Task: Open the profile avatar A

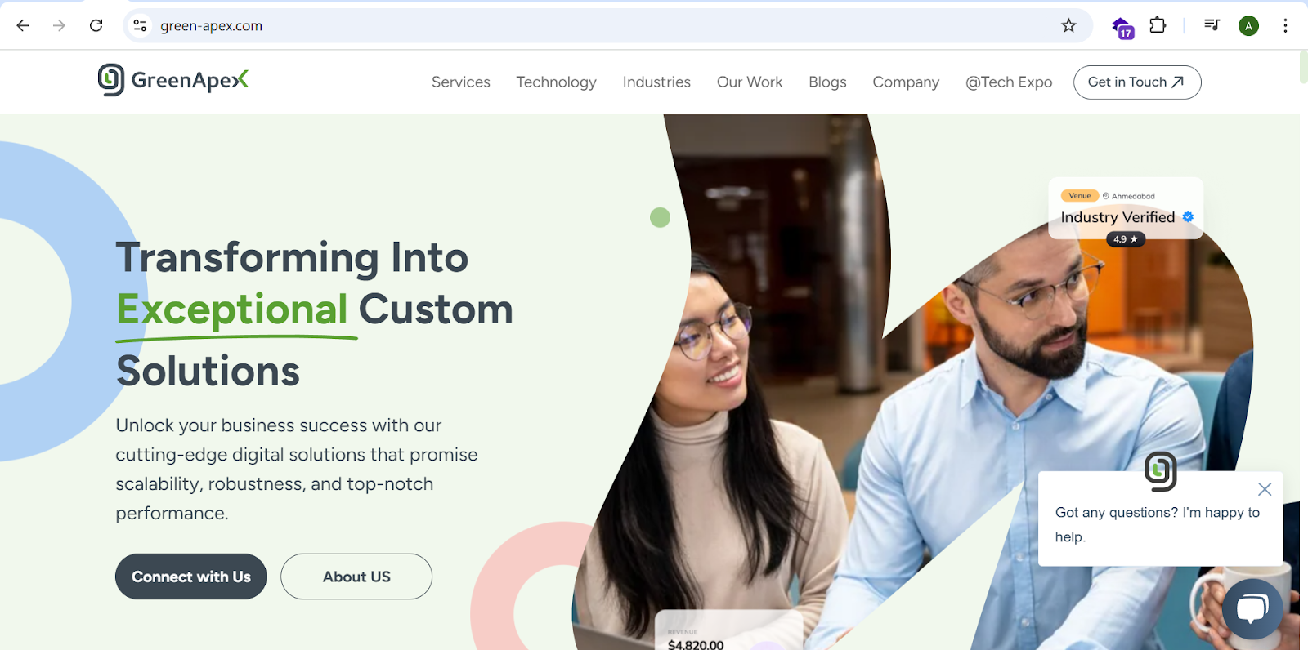Action: pyautogui.click(x=1248, y=26)
